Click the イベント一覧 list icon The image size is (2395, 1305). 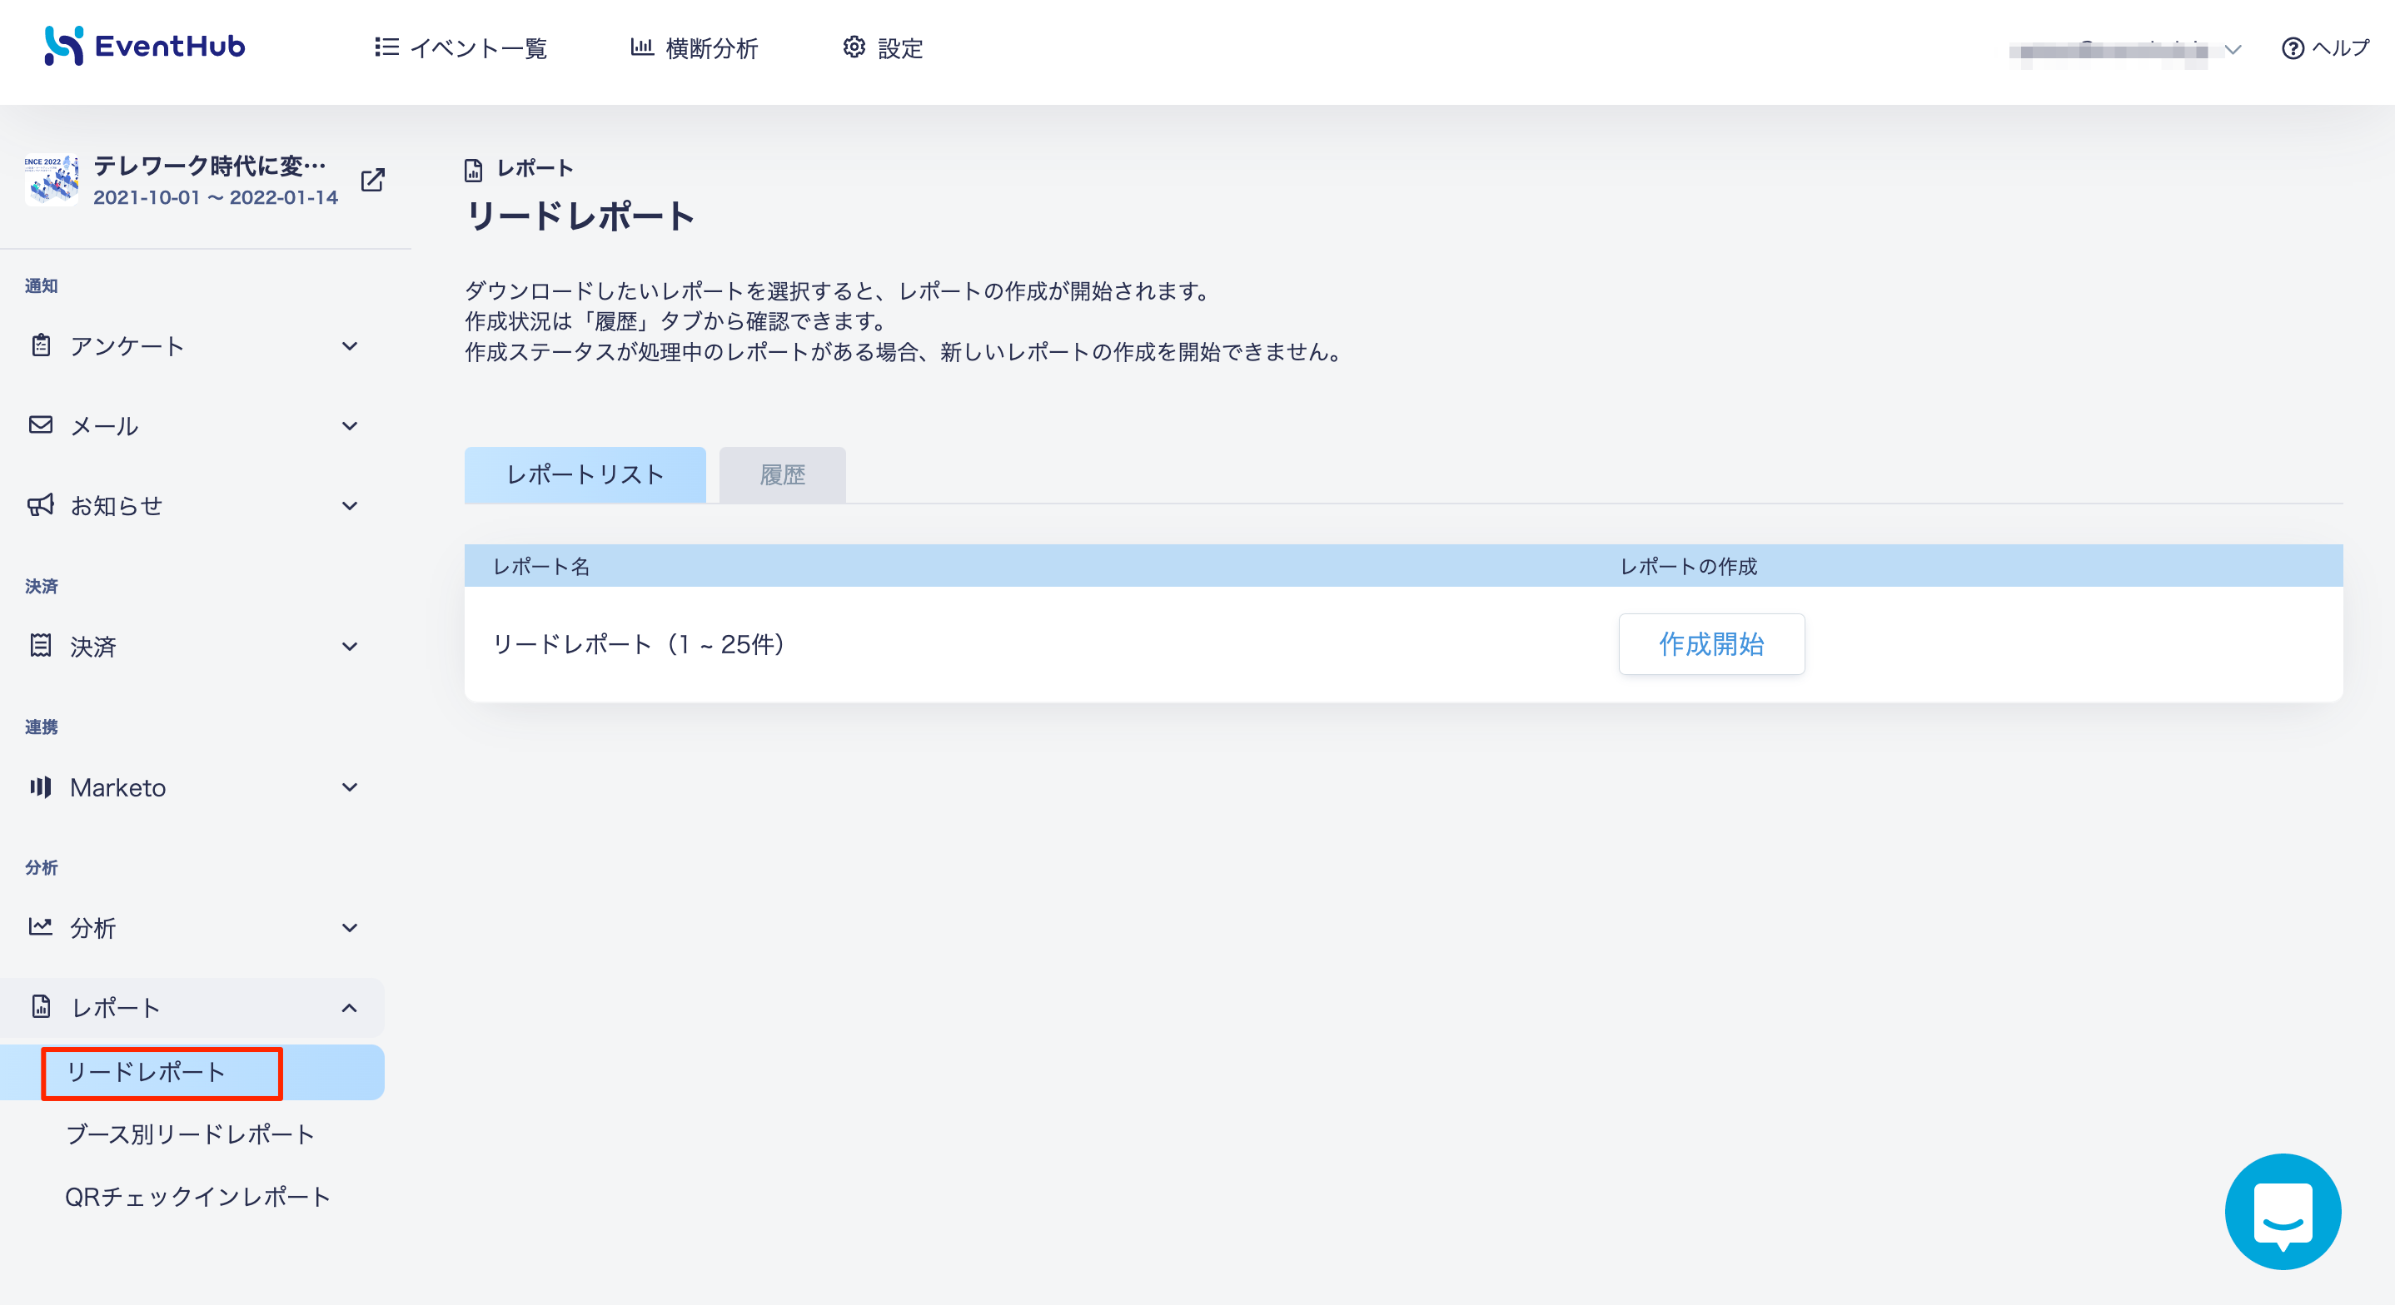(386, 47)
